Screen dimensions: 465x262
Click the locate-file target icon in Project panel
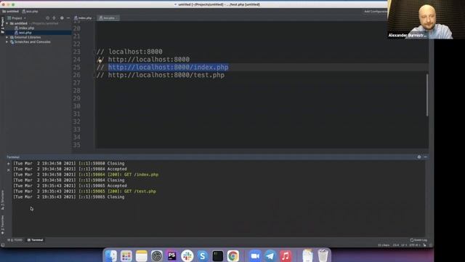pyautogui.click(x=47, y=18)
